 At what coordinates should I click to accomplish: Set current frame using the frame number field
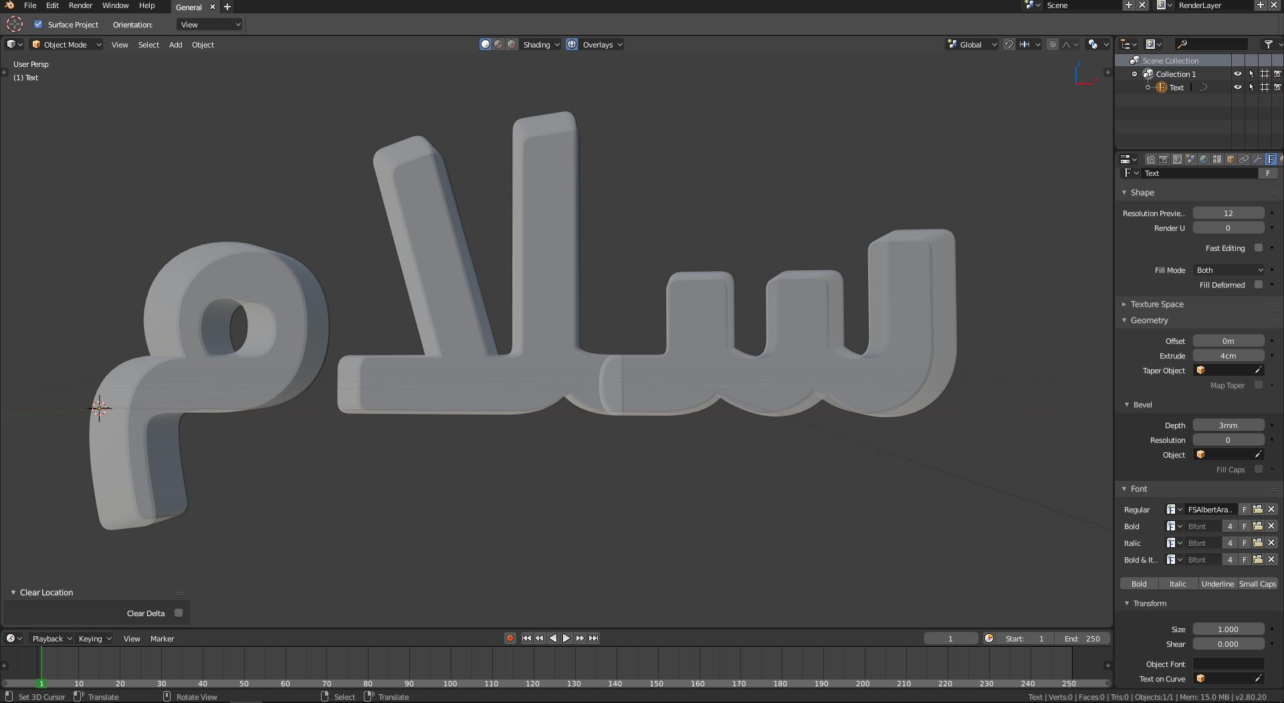tap(950, 638)
